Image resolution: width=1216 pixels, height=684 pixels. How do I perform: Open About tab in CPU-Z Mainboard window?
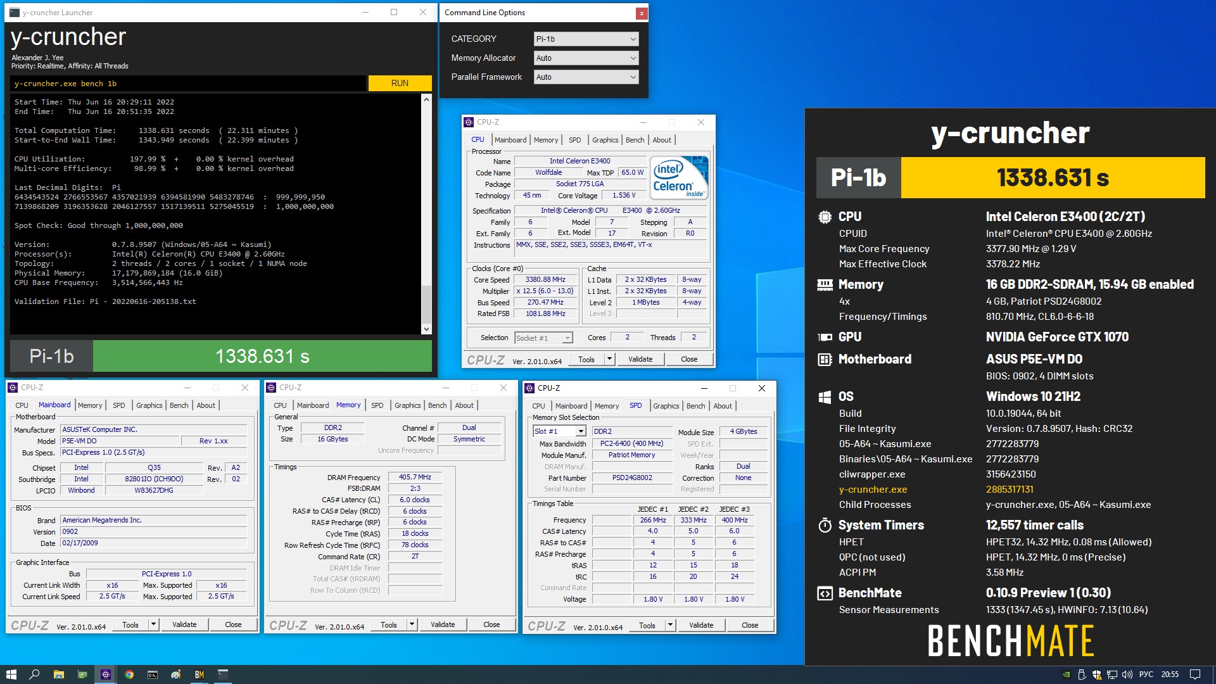[x=206, y=405]
